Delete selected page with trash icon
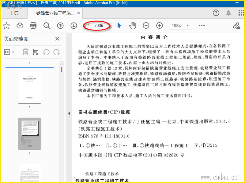This screenshot has width=245, height=183. pos(25,52)
